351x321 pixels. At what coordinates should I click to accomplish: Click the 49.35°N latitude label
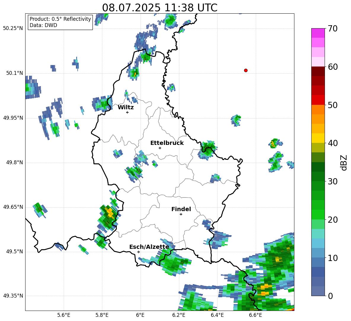click(13, 296)
